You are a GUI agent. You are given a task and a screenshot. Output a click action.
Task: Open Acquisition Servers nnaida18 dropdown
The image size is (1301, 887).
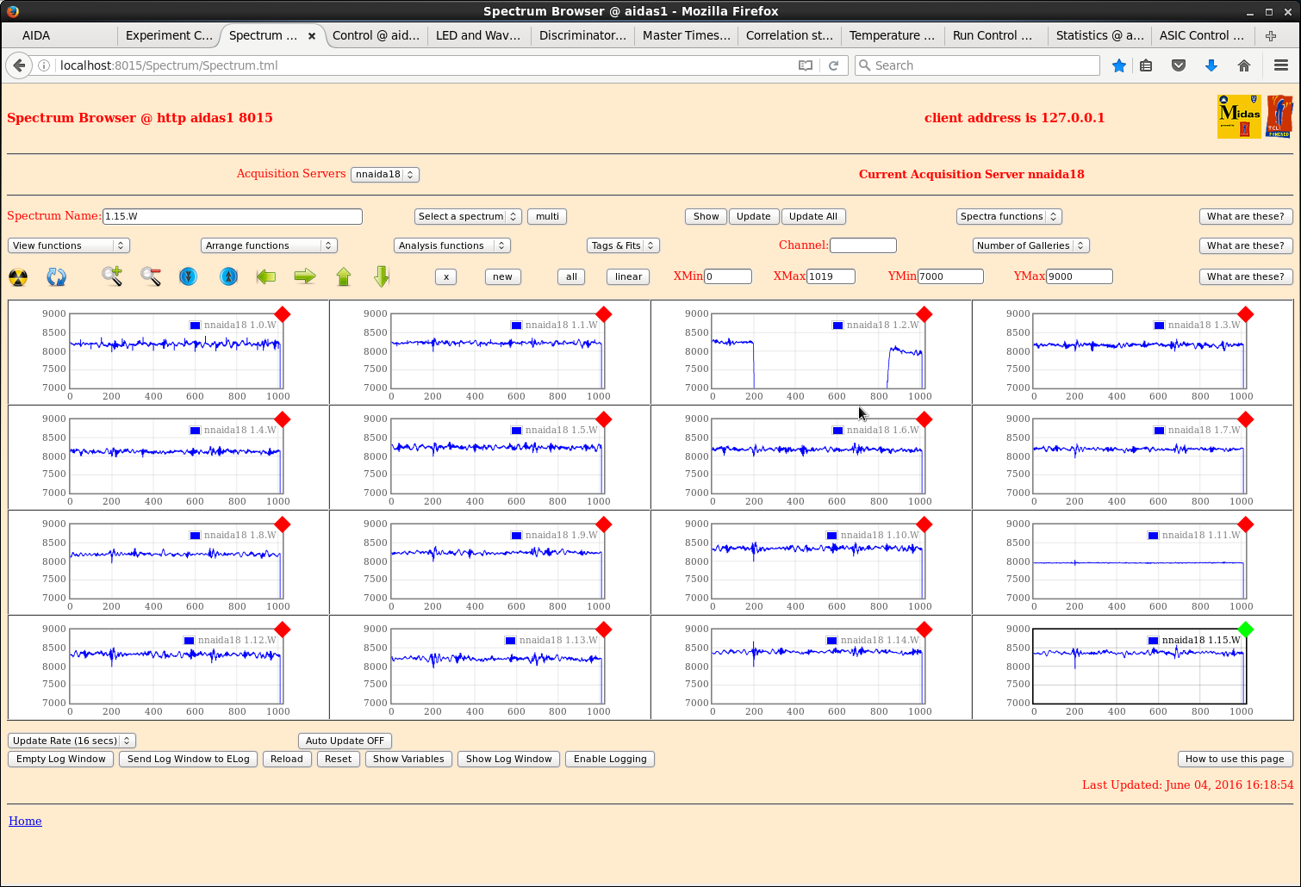click(x=385, y=174)
